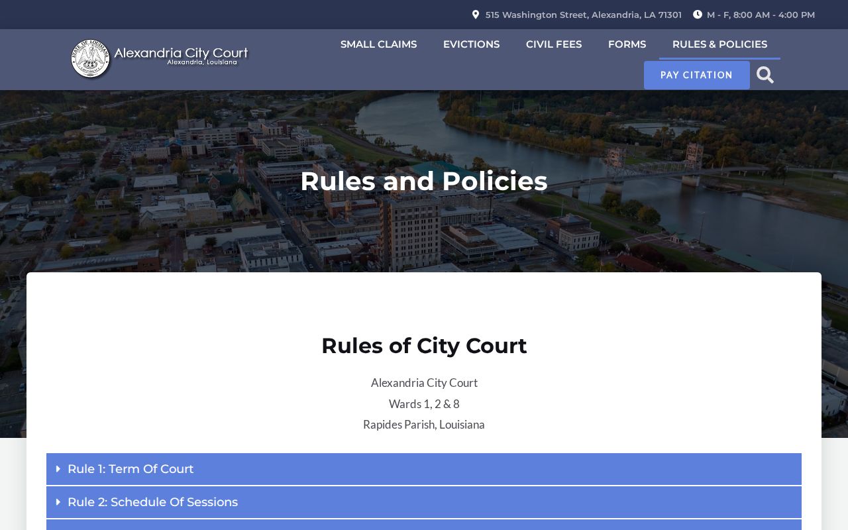
Task: Click the Alexandria City Court logo text
Action: (x=181, y=53)
